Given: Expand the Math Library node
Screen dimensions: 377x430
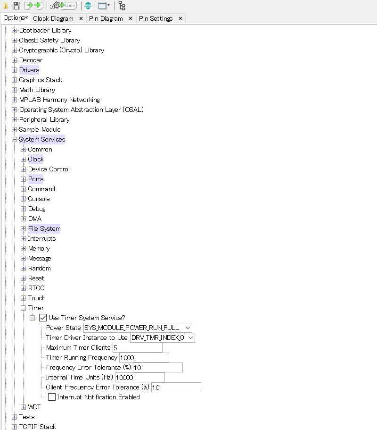Looking at the screenshot, I should pos(14,90).
